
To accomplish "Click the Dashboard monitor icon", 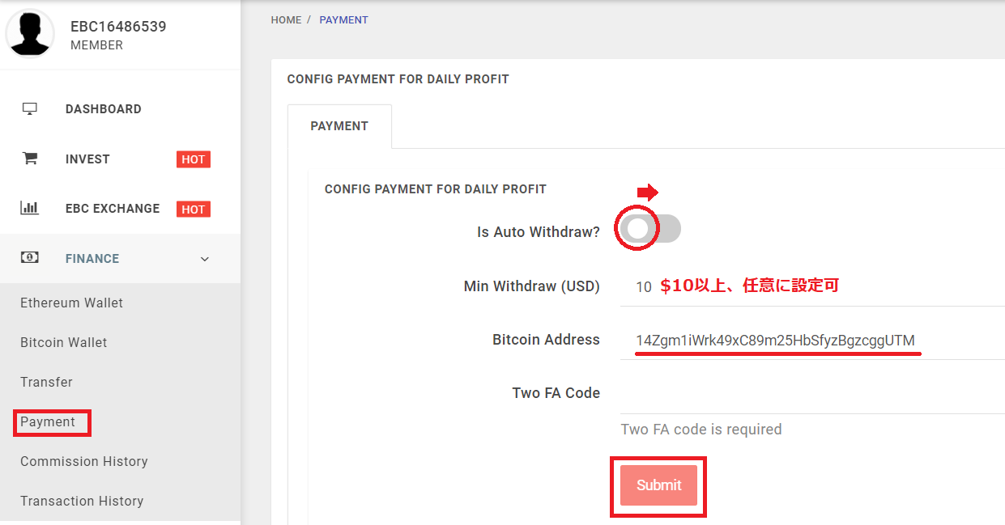I will (x=30, y=109).
